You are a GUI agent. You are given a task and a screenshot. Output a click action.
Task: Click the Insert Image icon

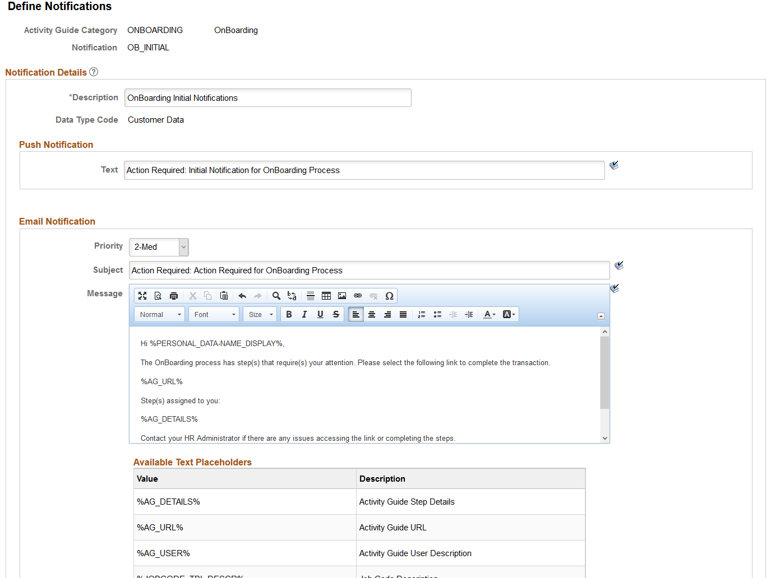pos(342,296)
